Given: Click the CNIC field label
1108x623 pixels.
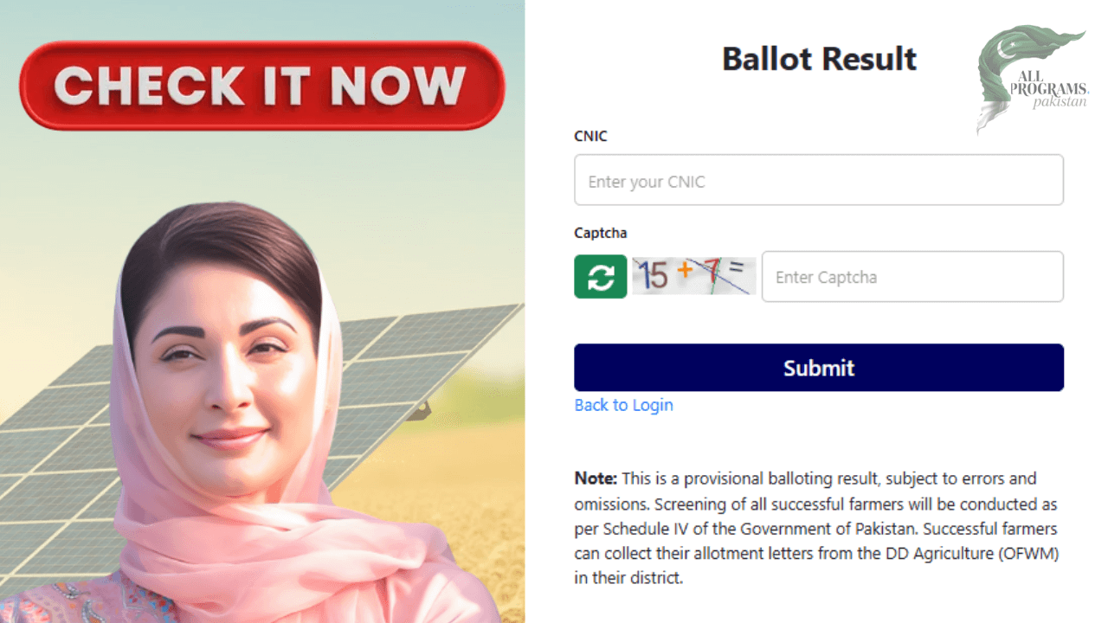Looking at the screenshot, I should click(589, 136).
